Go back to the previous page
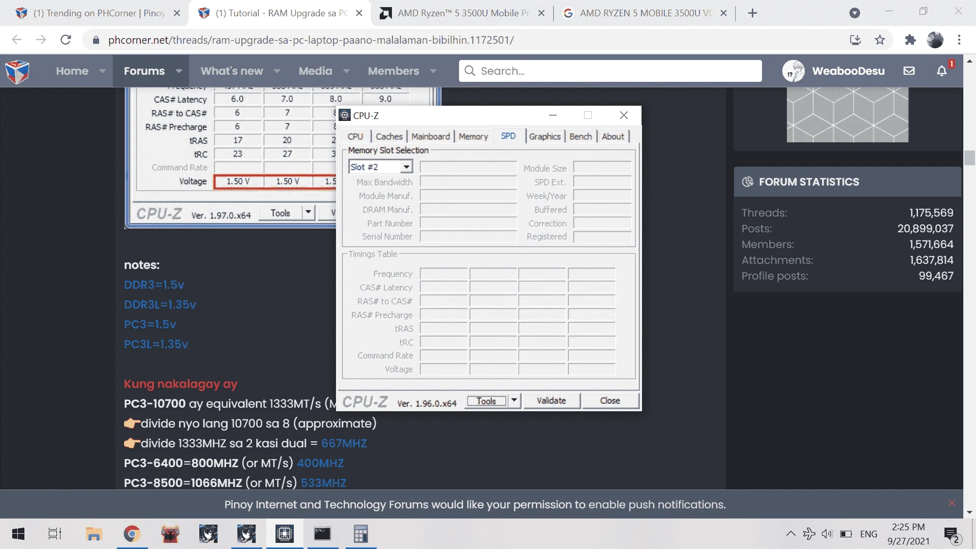Image resolution: width=976 pixels, height=549 pixels. [17, 40]
